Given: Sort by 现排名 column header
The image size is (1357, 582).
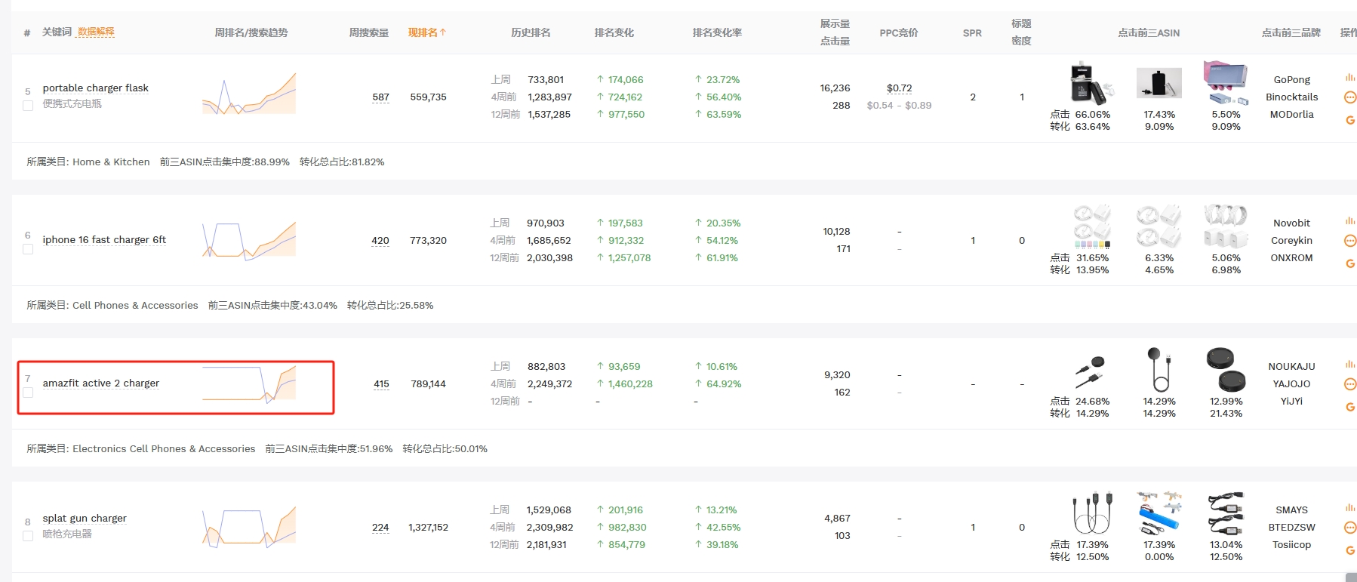Looking at the screenshot, I should [x=427, y=32].
